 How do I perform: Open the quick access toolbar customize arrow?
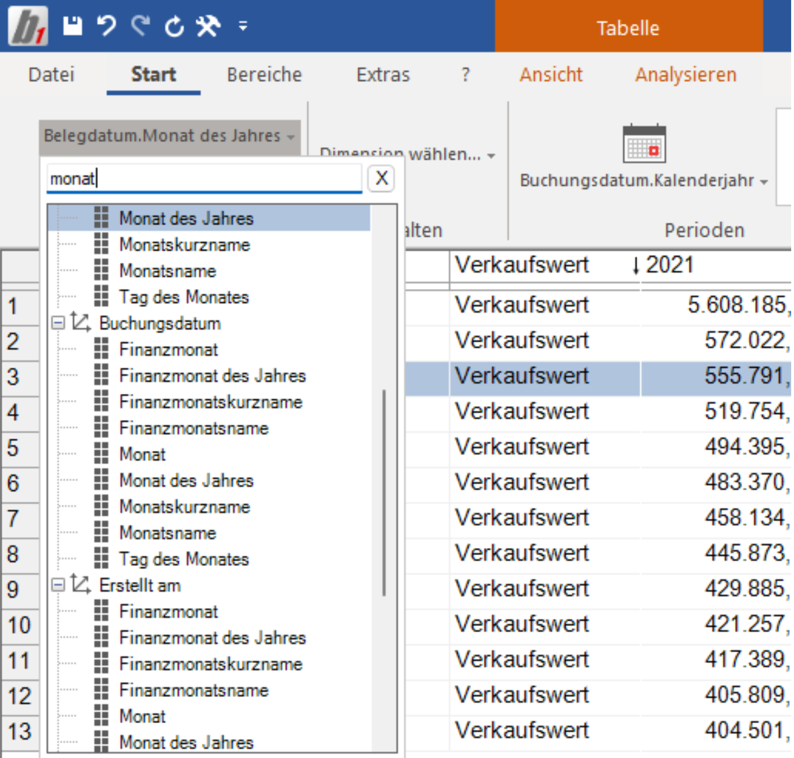tap(243, 26)
